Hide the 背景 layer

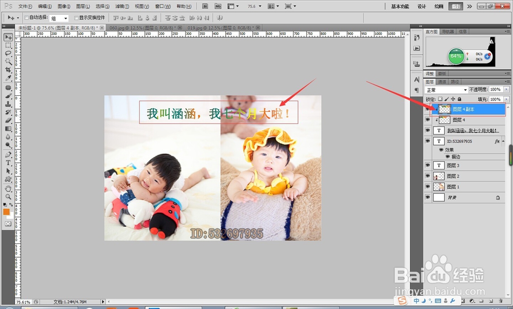point(428,197)
